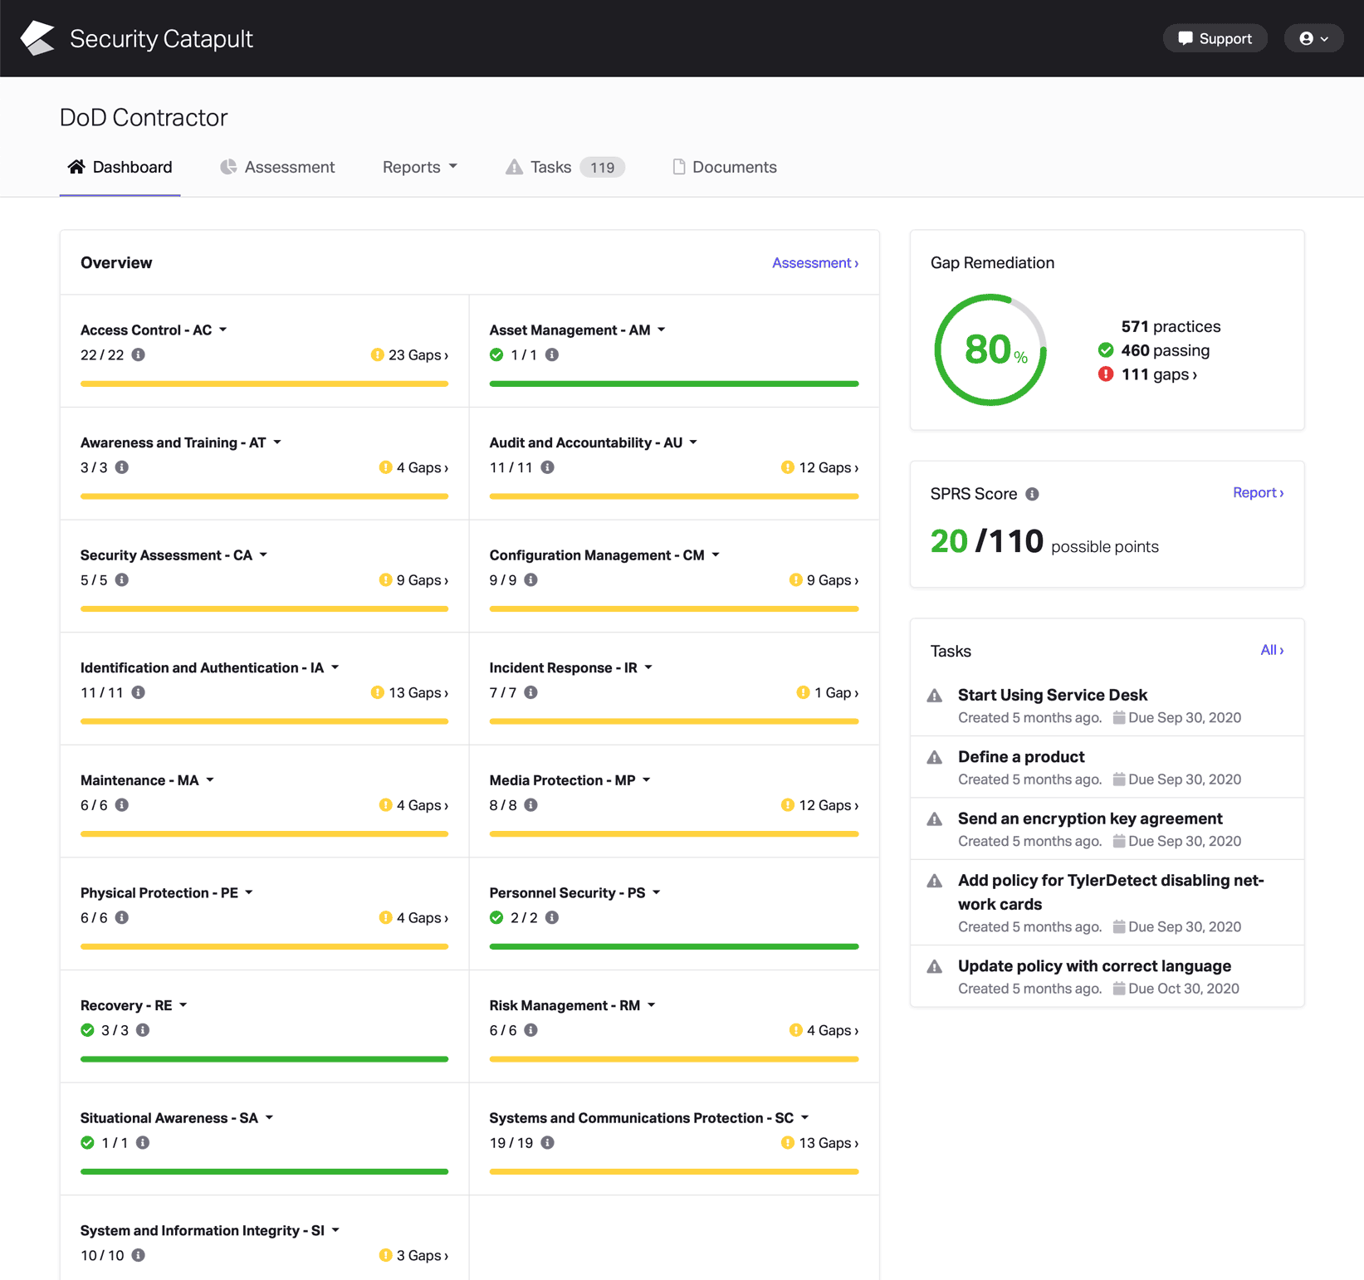Follow the Assessment link in Overview
This screenshot has height=1280, width=1364.
click(815, 263)
